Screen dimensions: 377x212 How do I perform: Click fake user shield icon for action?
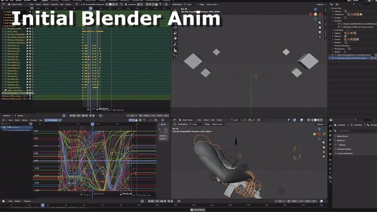(110, 4)
